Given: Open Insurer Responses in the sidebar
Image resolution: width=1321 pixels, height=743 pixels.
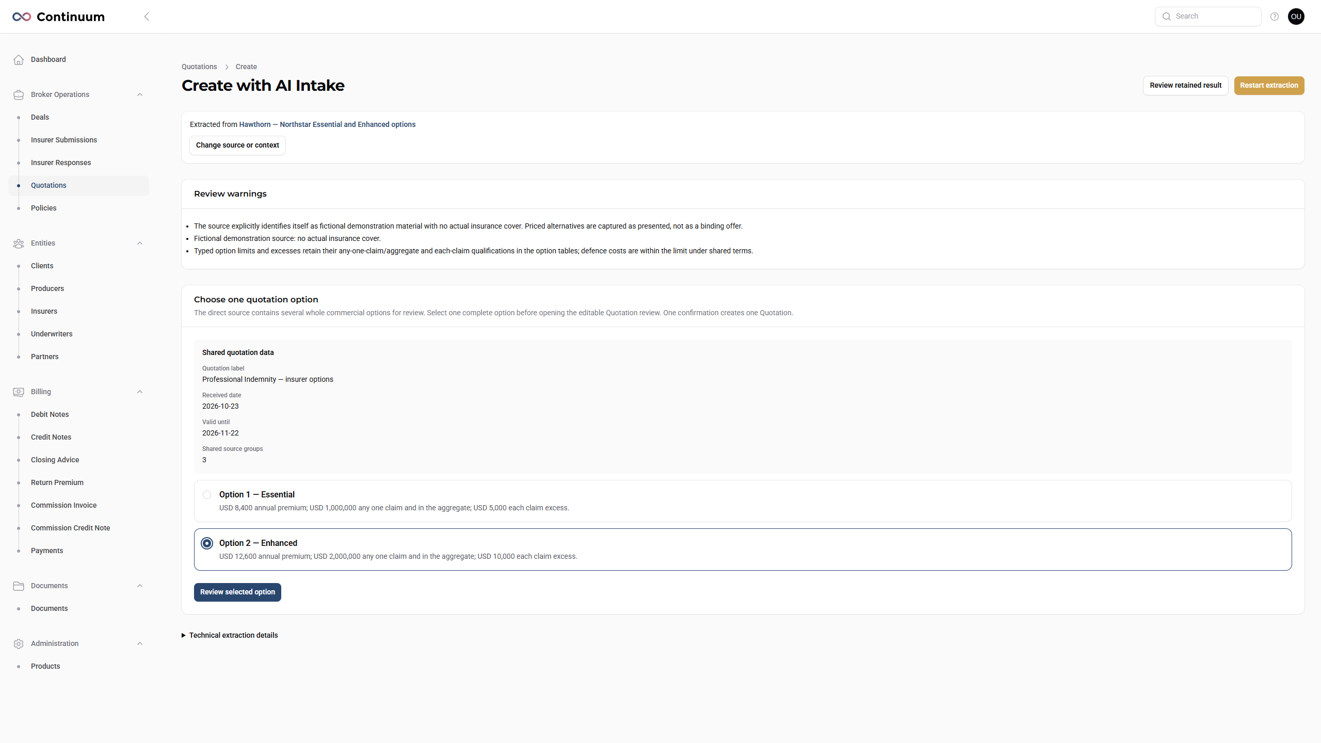Looking at the screenshot, I should click(61, 163).
